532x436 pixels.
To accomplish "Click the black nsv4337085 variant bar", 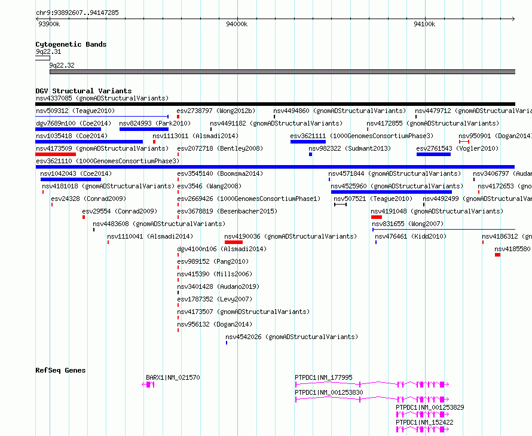I will click(276, 104).
